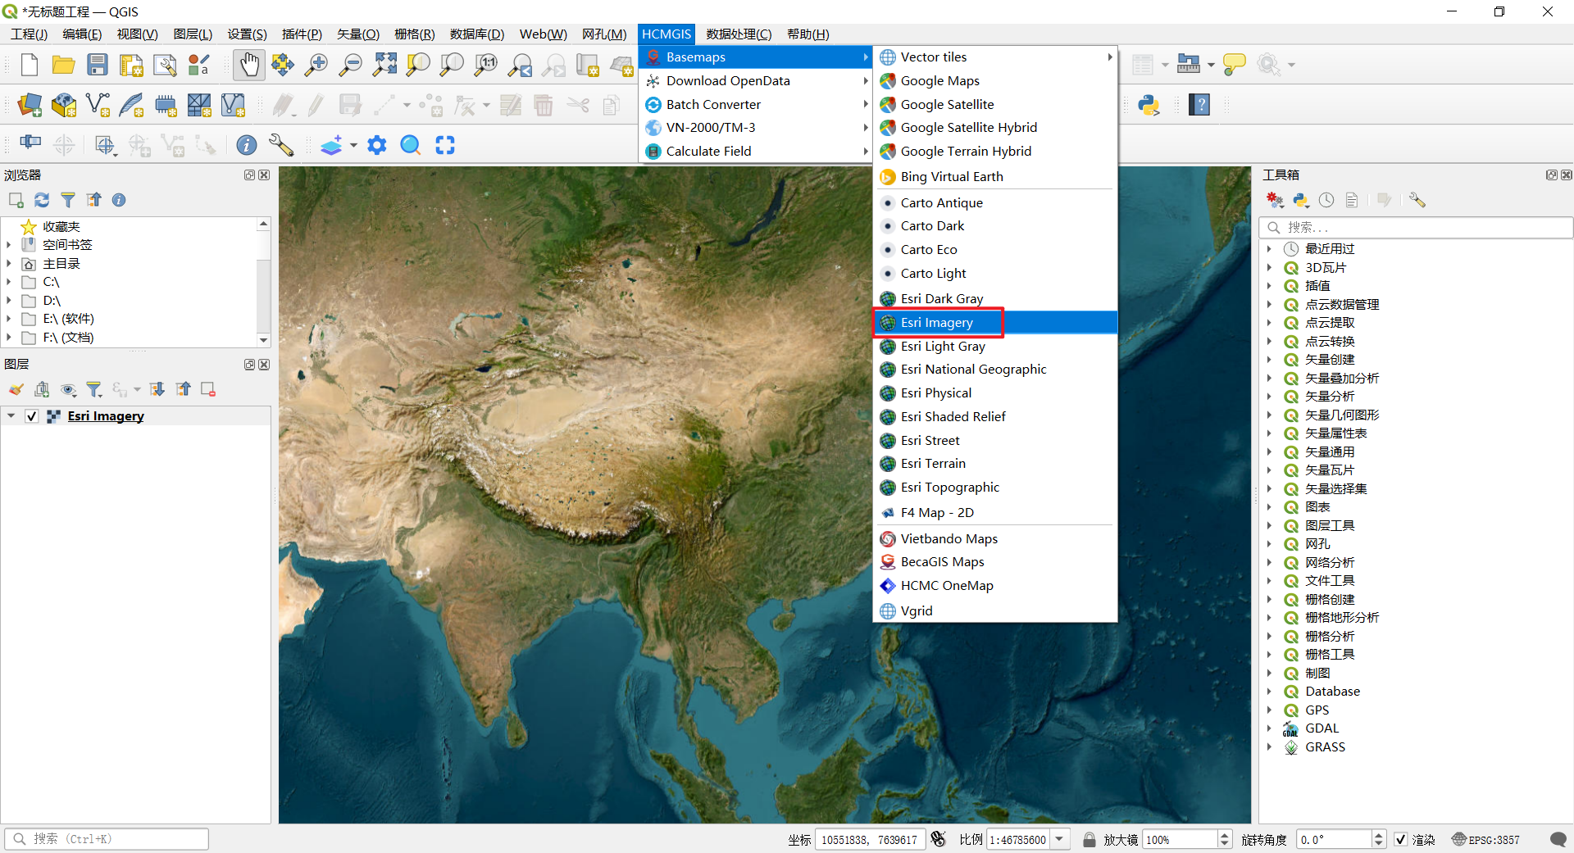1574x853 pixels.
Task: Toggle the scale lock icon in status bar
Action: tap(1089, 839)
